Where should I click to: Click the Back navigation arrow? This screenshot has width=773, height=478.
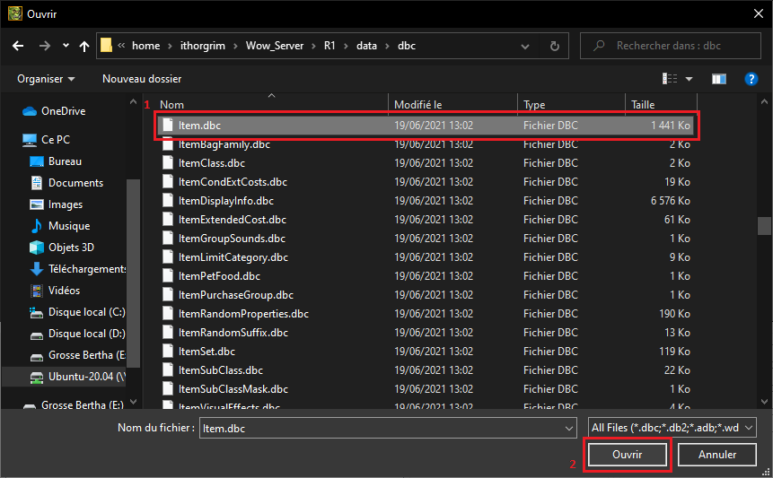click(19, 46)
